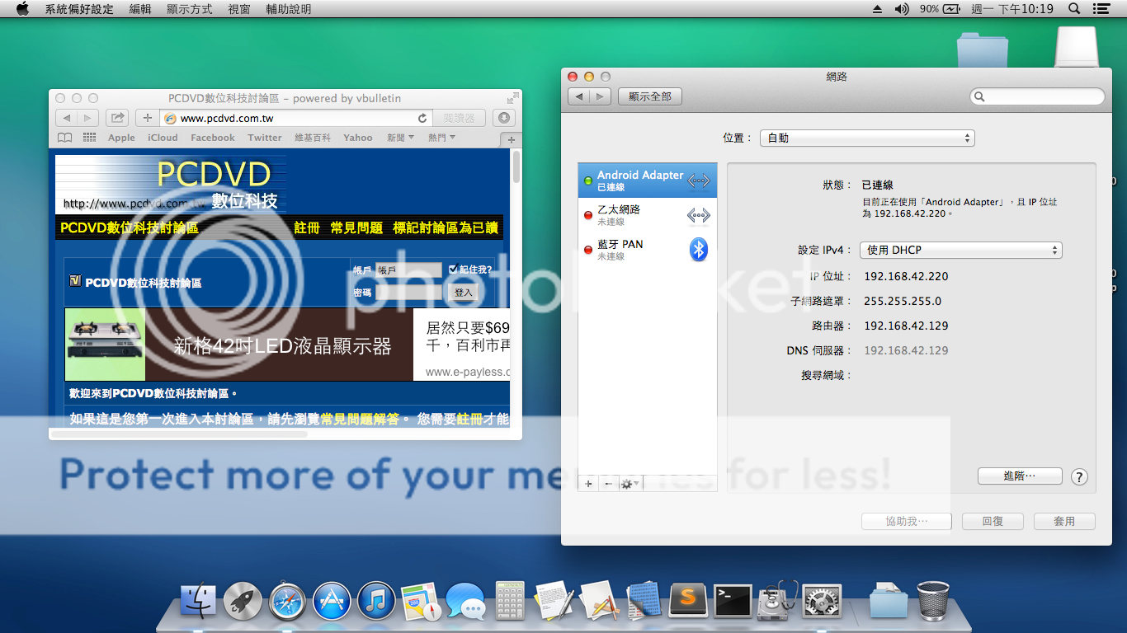1127x633 pixels.
Task: Go forward in Safari
Action: click(88, 118)
